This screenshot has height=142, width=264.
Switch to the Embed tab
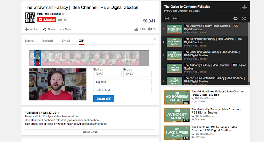[48, 41]
